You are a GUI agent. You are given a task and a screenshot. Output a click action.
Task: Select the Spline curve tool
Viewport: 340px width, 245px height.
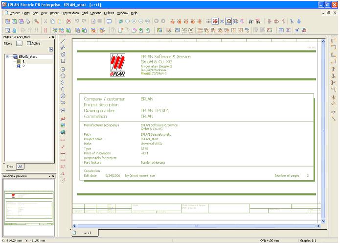point(63,110)
